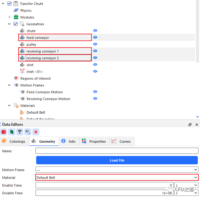
Task: Uncheck the Geometries checkbox
Action: point(15,24)
